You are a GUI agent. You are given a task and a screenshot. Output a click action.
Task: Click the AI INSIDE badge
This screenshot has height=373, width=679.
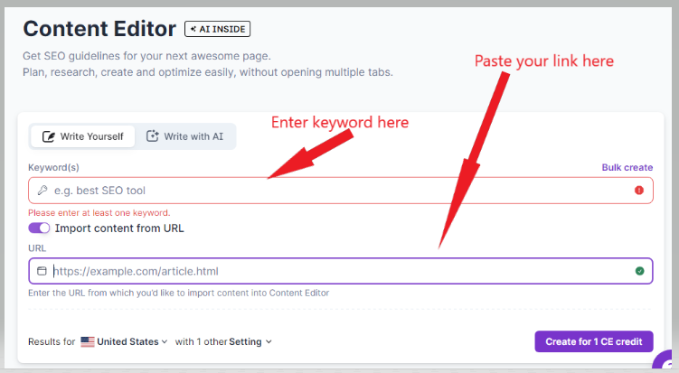(217, 29)
